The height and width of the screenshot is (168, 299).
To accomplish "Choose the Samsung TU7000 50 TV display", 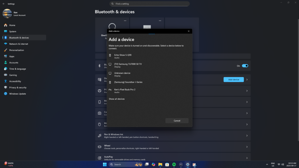I will coord(128,65).
